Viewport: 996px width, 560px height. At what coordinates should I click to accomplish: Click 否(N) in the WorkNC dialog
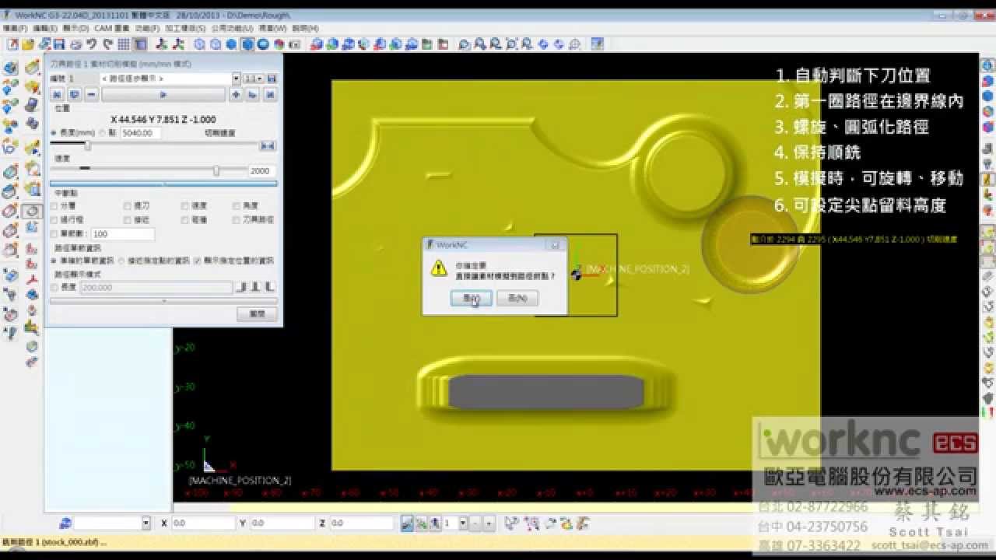coord(517,298)
